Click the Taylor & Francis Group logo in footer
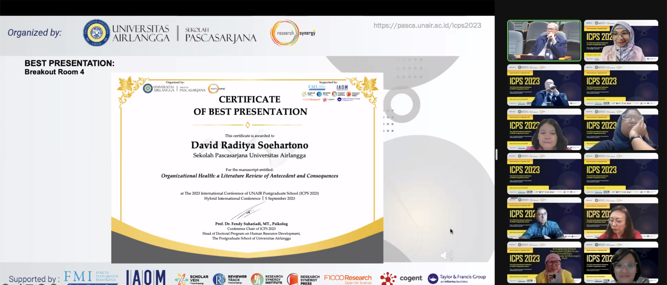This screenshot has width=667, height=285. tap(457, 278)
